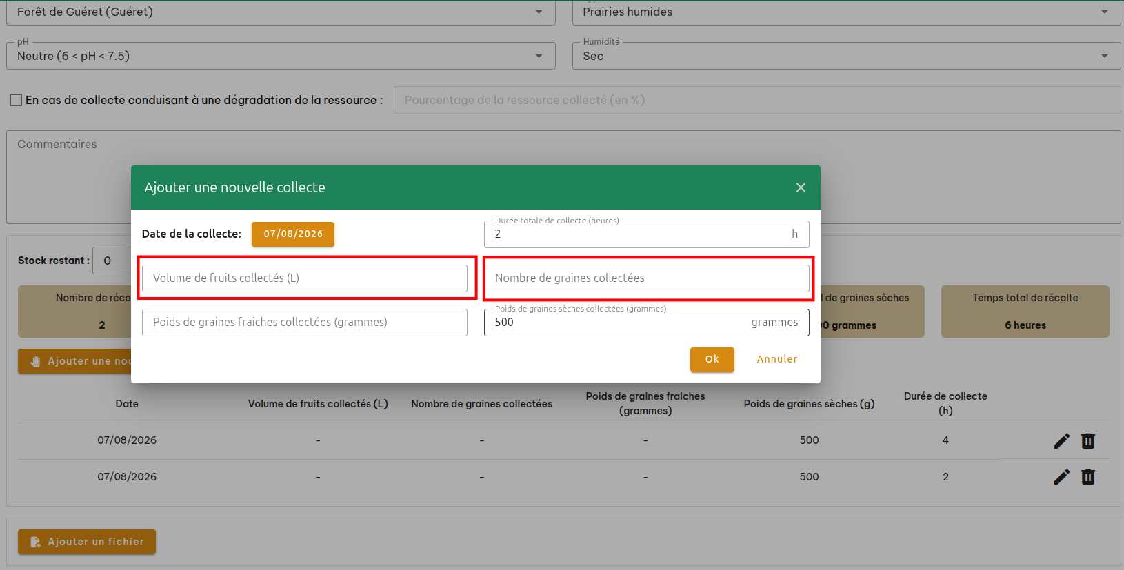Viewport: 1124px width, 570px height.
Task: Click the 500 value in the second table row
Action: pos(809,477)
